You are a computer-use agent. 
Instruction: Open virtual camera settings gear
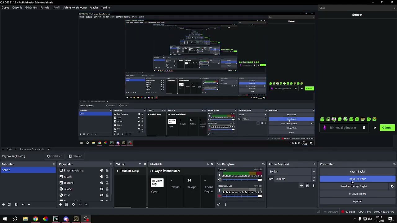tap(392, 186)
